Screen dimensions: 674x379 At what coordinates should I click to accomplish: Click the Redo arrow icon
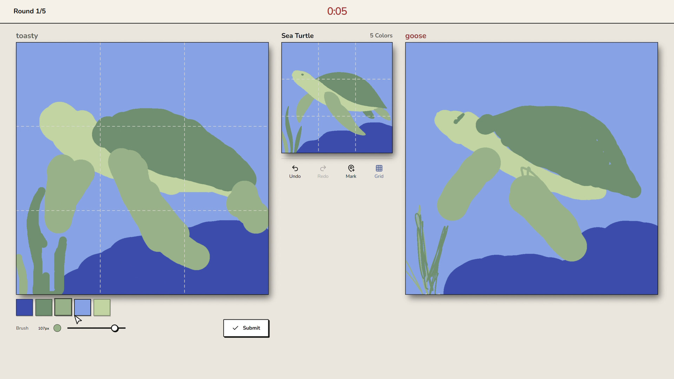[x=323, y=168]
